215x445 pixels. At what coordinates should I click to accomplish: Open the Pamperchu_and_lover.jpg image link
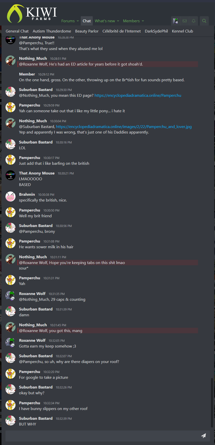tap(124, 127)
